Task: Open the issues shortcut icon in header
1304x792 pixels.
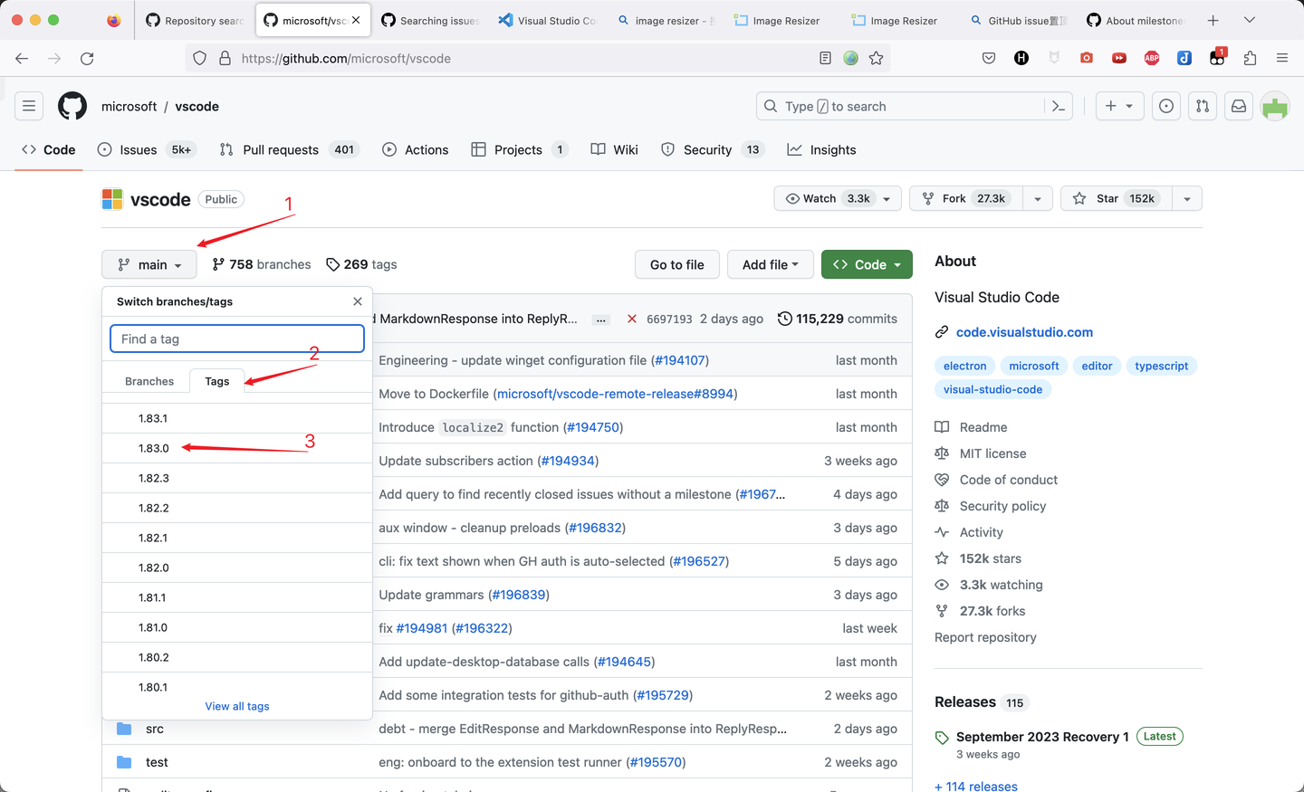Action: (x=1166, y=106)
